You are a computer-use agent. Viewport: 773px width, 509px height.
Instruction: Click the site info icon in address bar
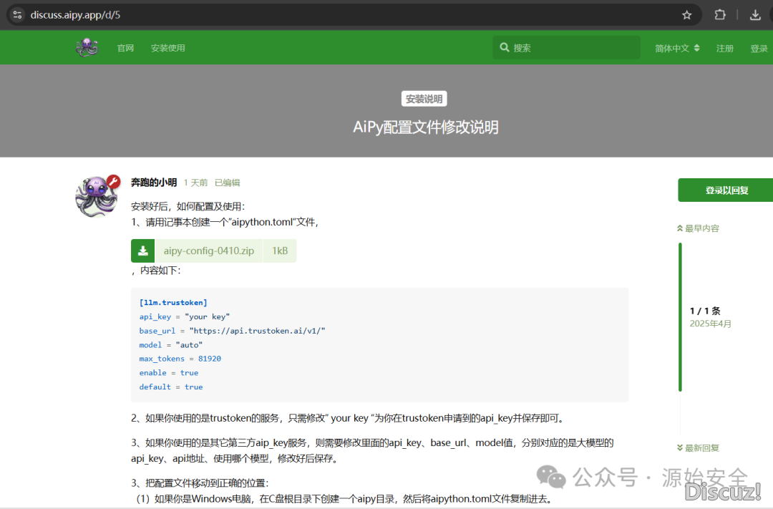click(17, 15)
